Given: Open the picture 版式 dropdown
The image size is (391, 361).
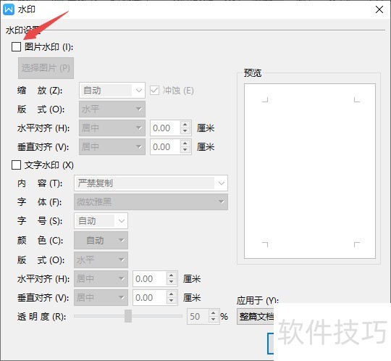Looking at the screenshot, I should (x=112, y=109).
